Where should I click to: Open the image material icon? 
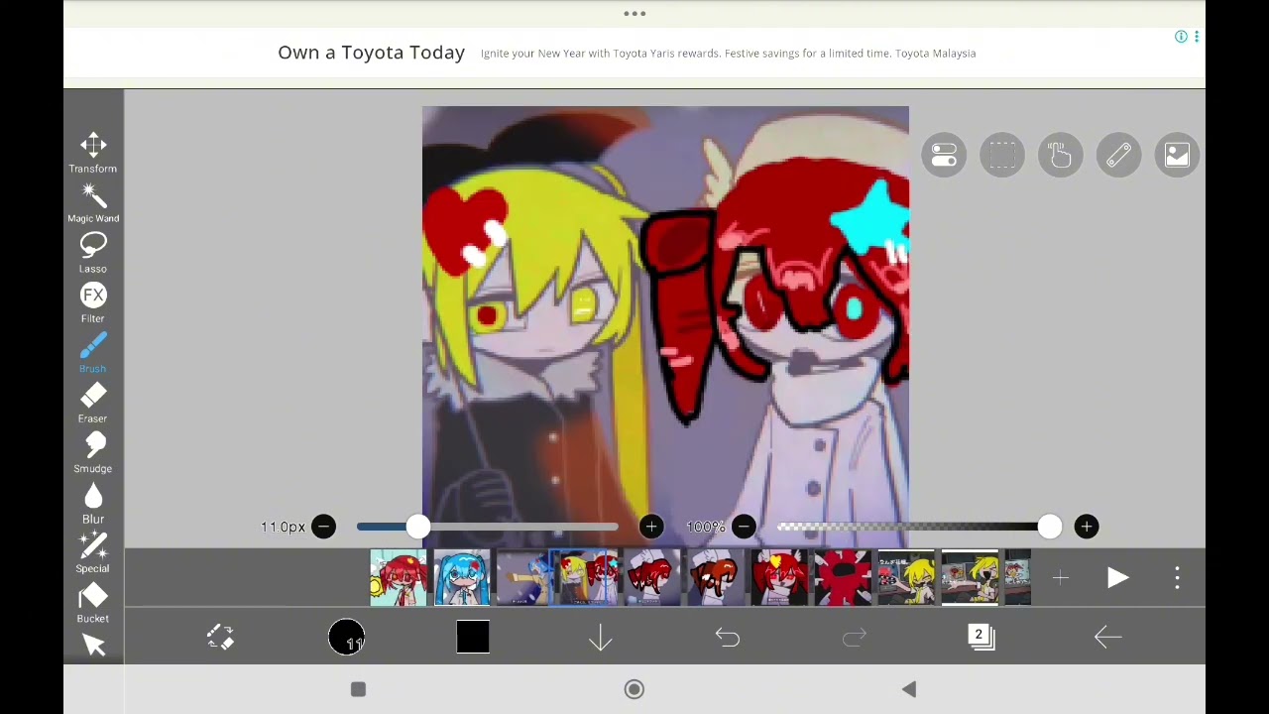click(x=1178, y=156)
